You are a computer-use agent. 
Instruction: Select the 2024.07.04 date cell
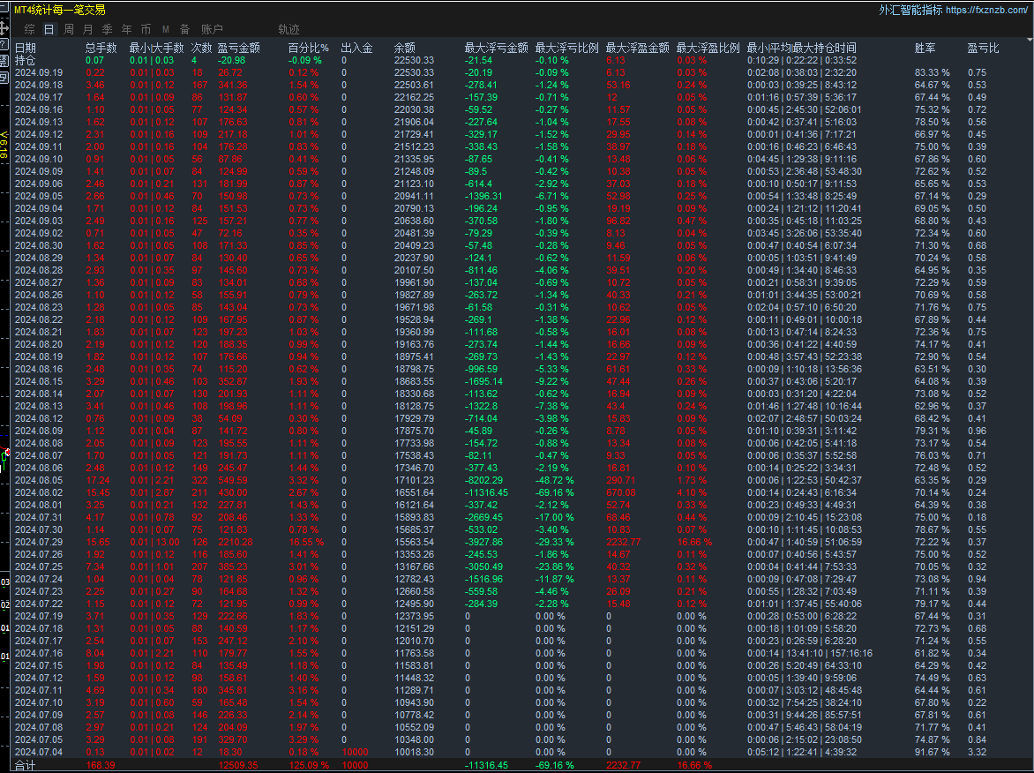(x=39, y=752)
